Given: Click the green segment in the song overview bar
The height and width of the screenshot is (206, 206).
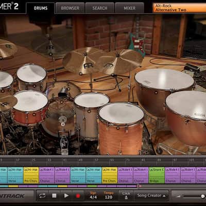Looking at the screenshot, I should [92, 186].
